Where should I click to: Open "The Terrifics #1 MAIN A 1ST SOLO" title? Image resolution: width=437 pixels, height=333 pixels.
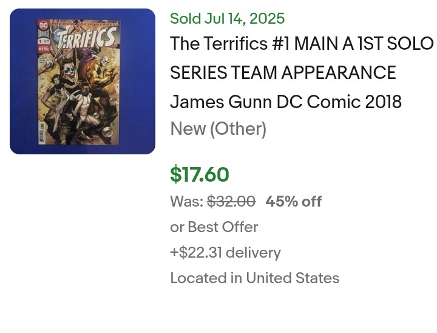(x=302, y=44)
